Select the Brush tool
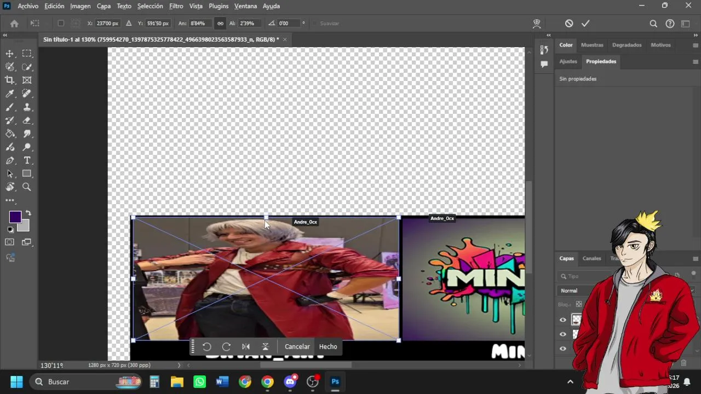The width and height of the screenshot is (701, 394). [x=10, y=107]
